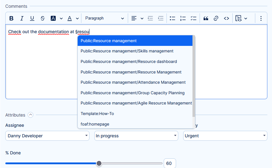The height and width of the screenshot is (168, 272).
Task: Click the % Done slider handle
Action: 99,163
